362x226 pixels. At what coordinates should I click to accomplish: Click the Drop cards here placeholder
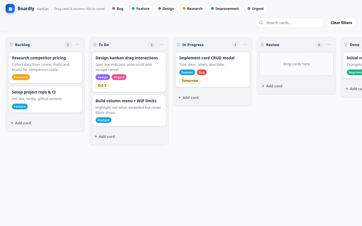click(296, 64)
